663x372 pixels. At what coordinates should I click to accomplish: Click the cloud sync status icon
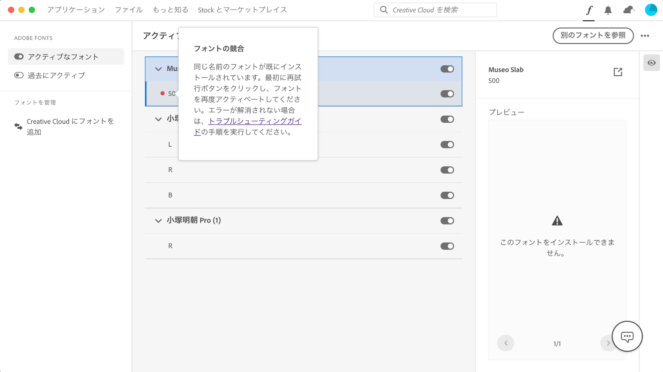(628, 10)
